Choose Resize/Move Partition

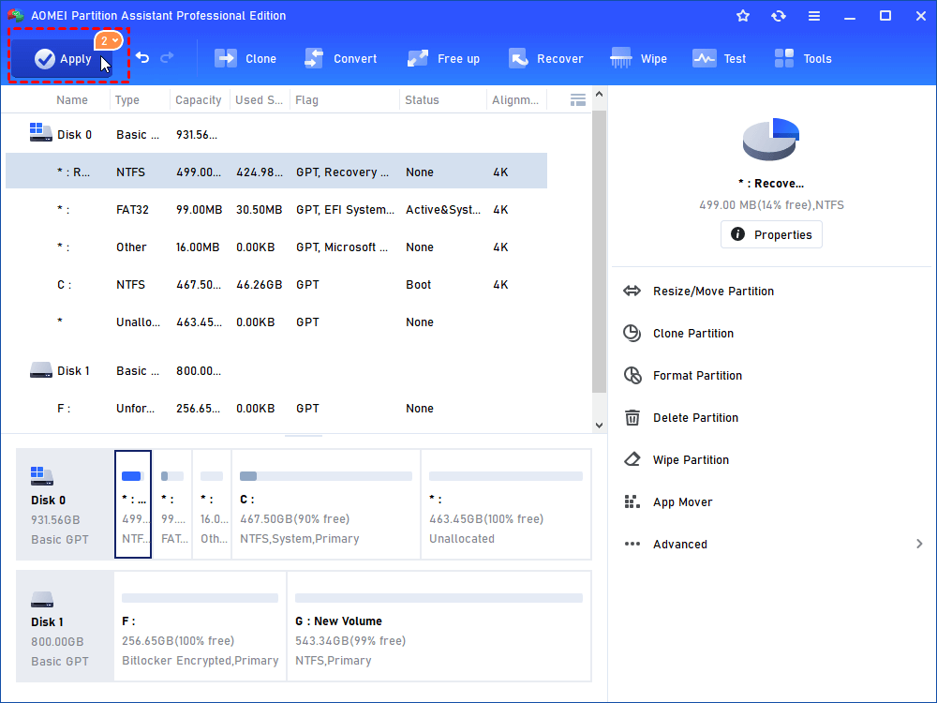712,292
